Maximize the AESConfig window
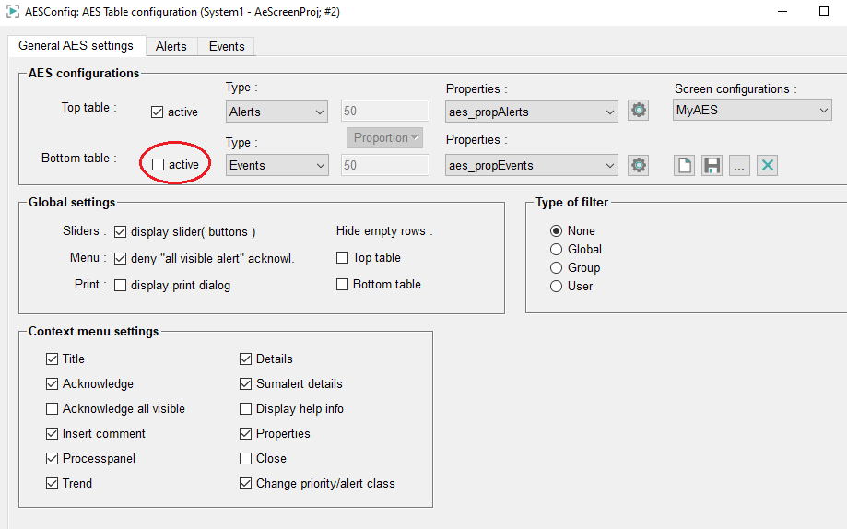 823,12
